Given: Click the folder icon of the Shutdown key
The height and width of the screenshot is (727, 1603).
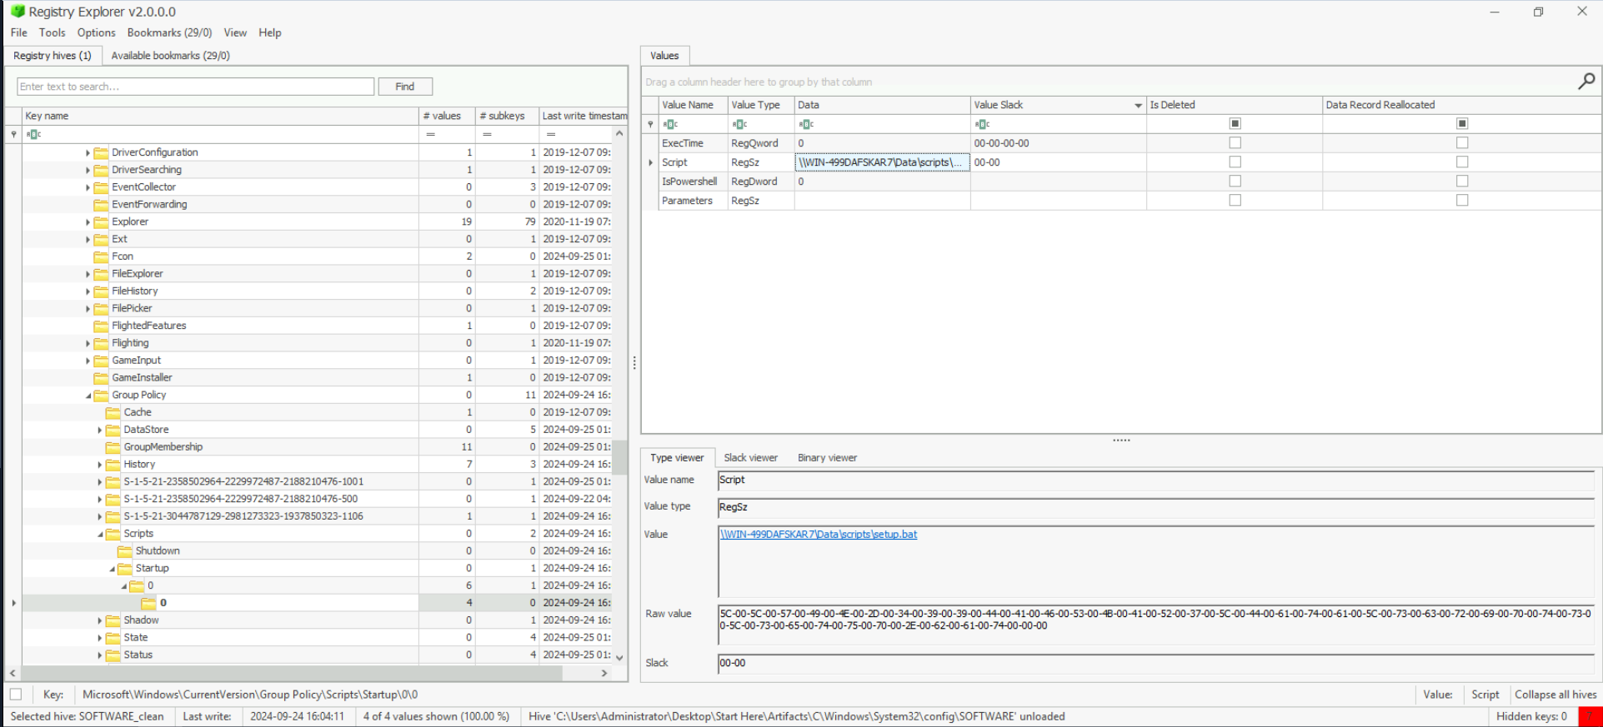Looking at the screenshot, I should (x=124, y=551).
